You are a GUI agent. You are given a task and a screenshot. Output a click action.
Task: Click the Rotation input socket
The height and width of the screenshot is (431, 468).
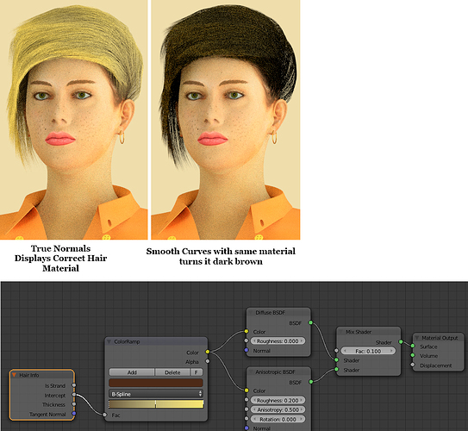point(246,418)
